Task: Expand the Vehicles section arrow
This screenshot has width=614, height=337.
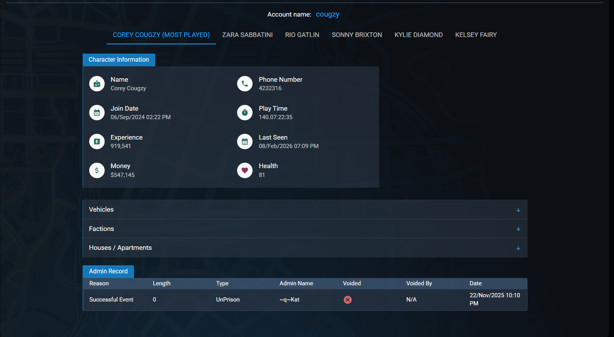Action: (518, 210)
